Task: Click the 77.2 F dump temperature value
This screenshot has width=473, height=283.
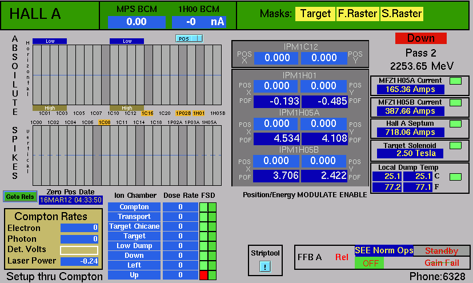Action: (x=387, y=188)
